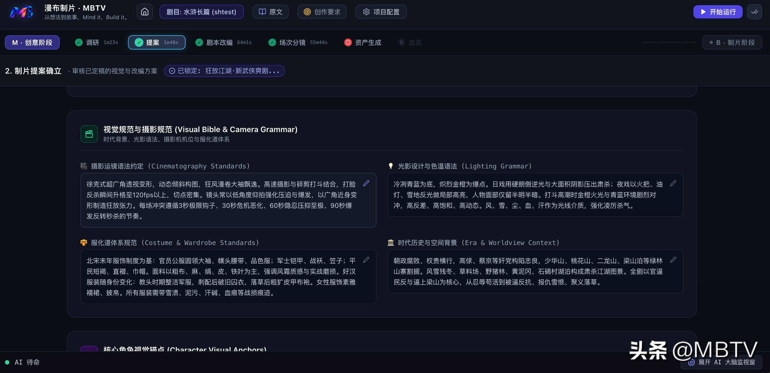Click into the 时代历史与空间背景 text box
Image resolution: width=770 pixels, height=373 pixels.
pos(535,271)
